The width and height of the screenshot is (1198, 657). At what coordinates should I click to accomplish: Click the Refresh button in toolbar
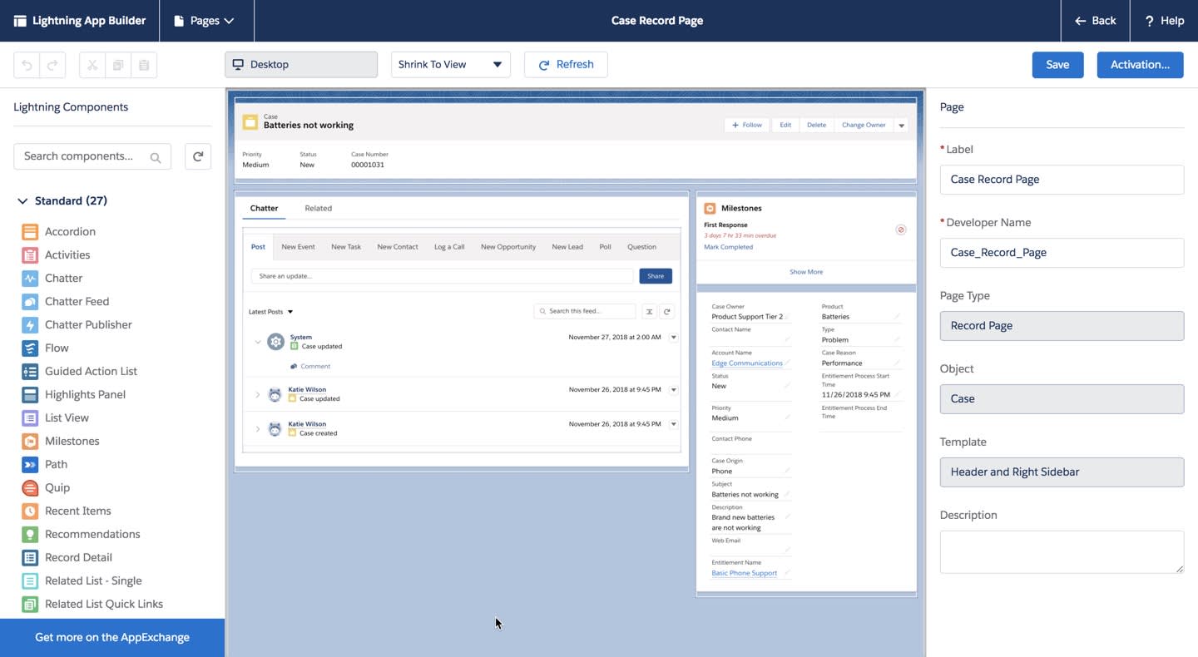click(x=566, y=65)
